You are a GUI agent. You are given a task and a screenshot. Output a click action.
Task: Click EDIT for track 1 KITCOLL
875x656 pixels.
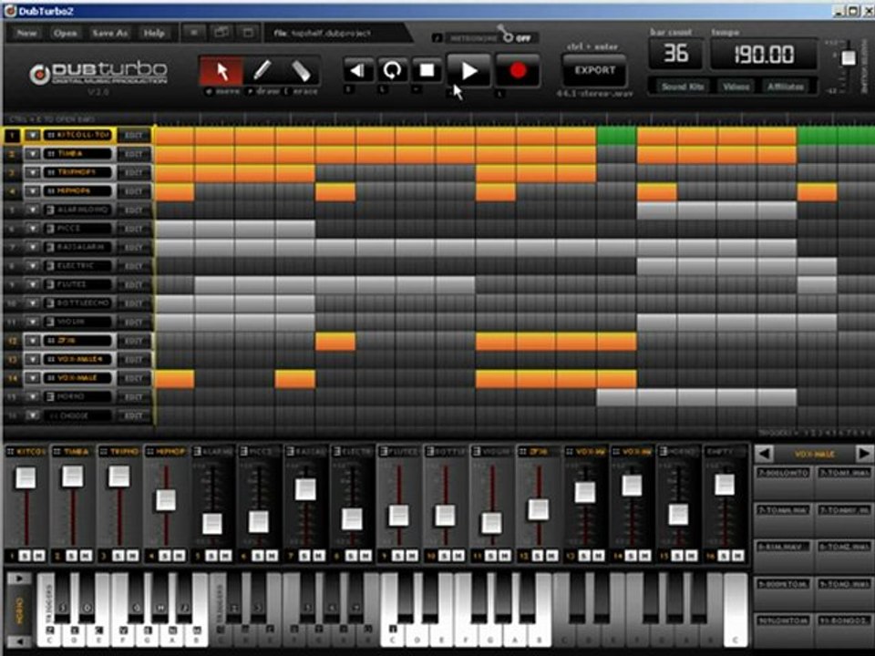(x=134, y=136)
